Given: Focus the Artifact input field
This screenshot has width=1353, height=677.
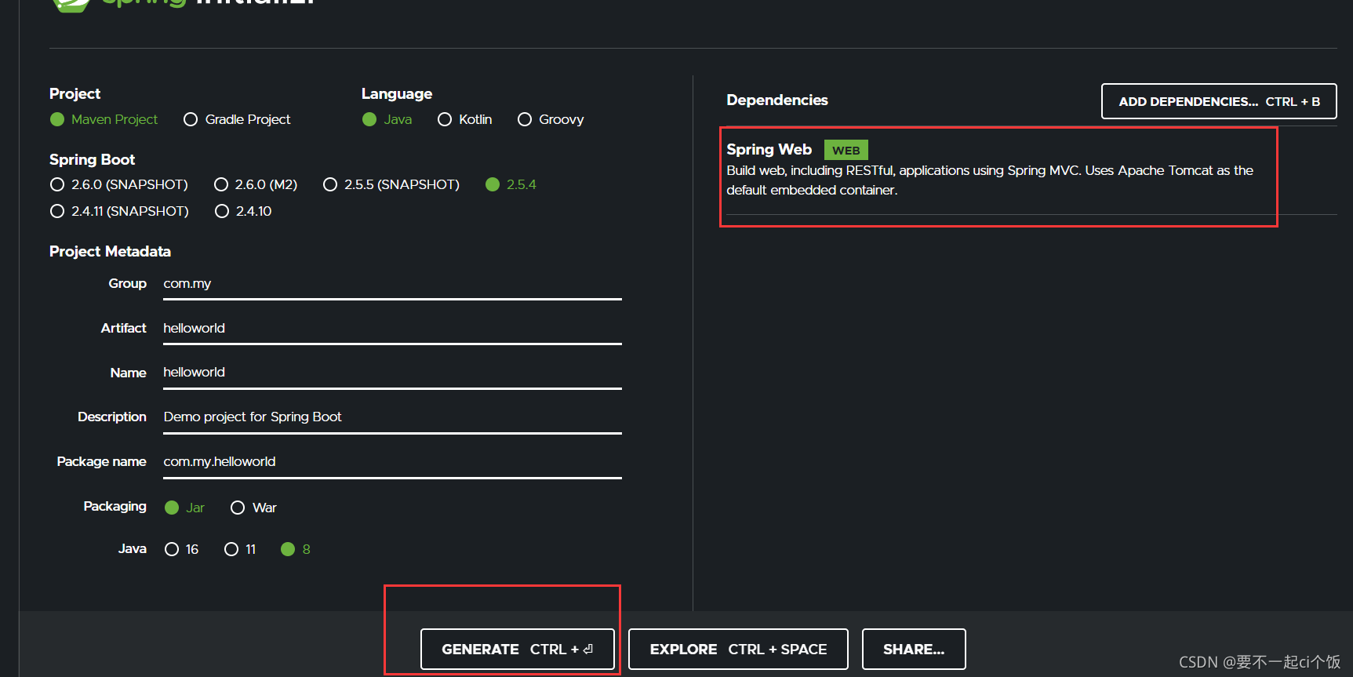Looking at the screenshot, I should pyautogui.click(x=392, y=329).
